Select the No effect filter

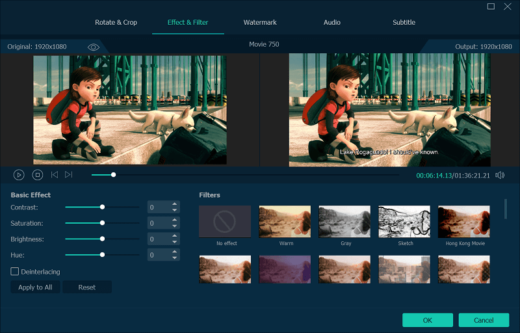click(225, 222)
